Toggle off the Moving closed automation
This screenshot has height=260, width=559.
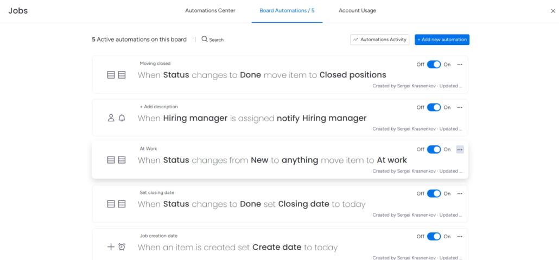click(x=434, y=64)
